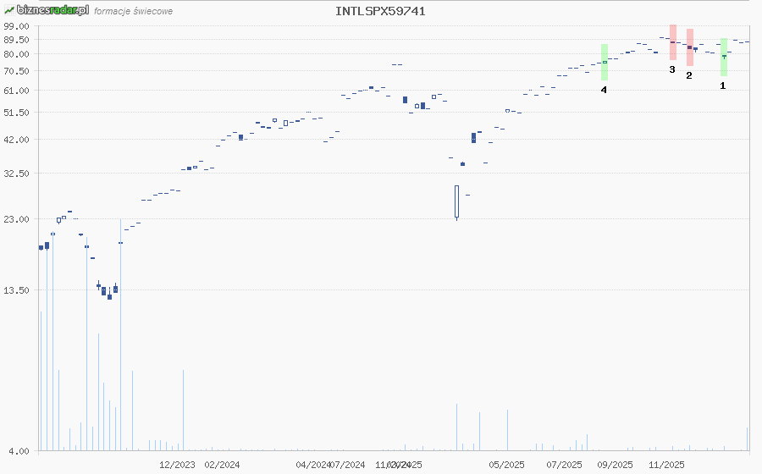Select green candlestick formation highlight number 1
This screenshot has width=762, height=474.
pyautogui.click(x=724, y=57)
